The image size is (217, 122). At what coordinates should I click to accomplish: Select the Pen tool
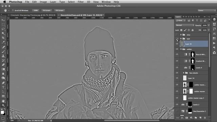(x=3, y=83)
